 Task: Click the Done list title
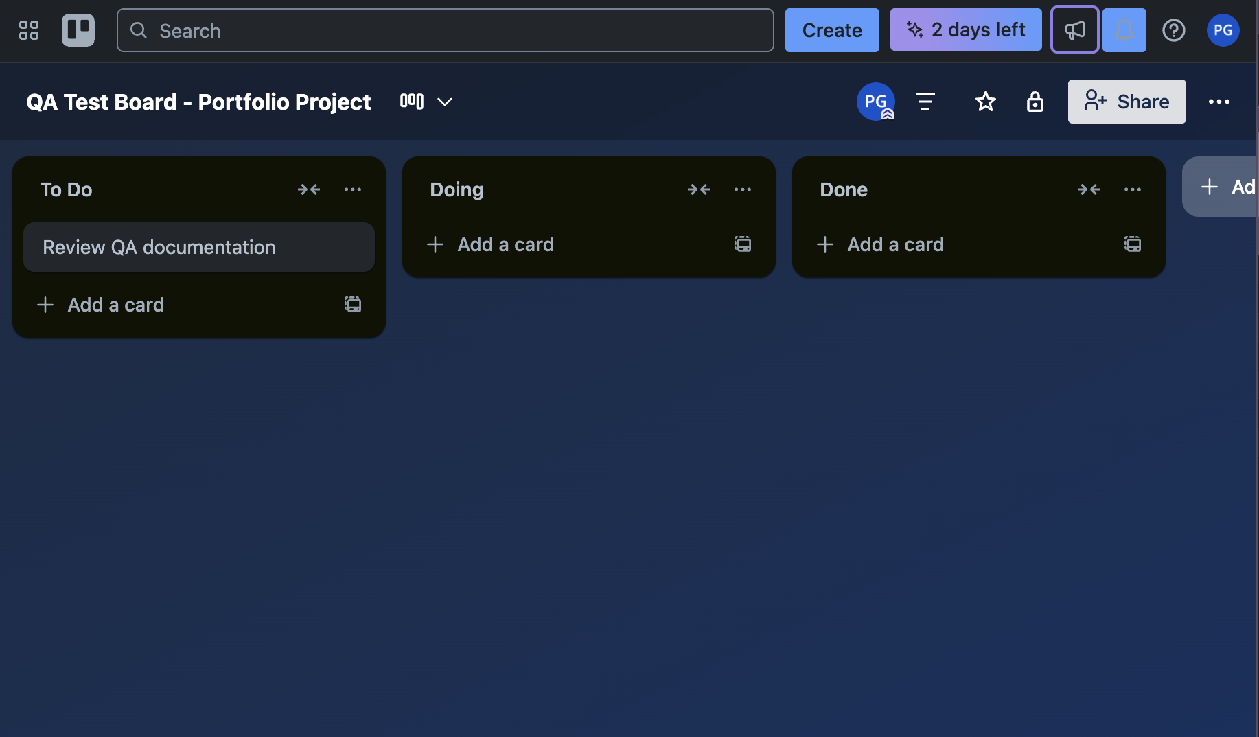point(844,189)
